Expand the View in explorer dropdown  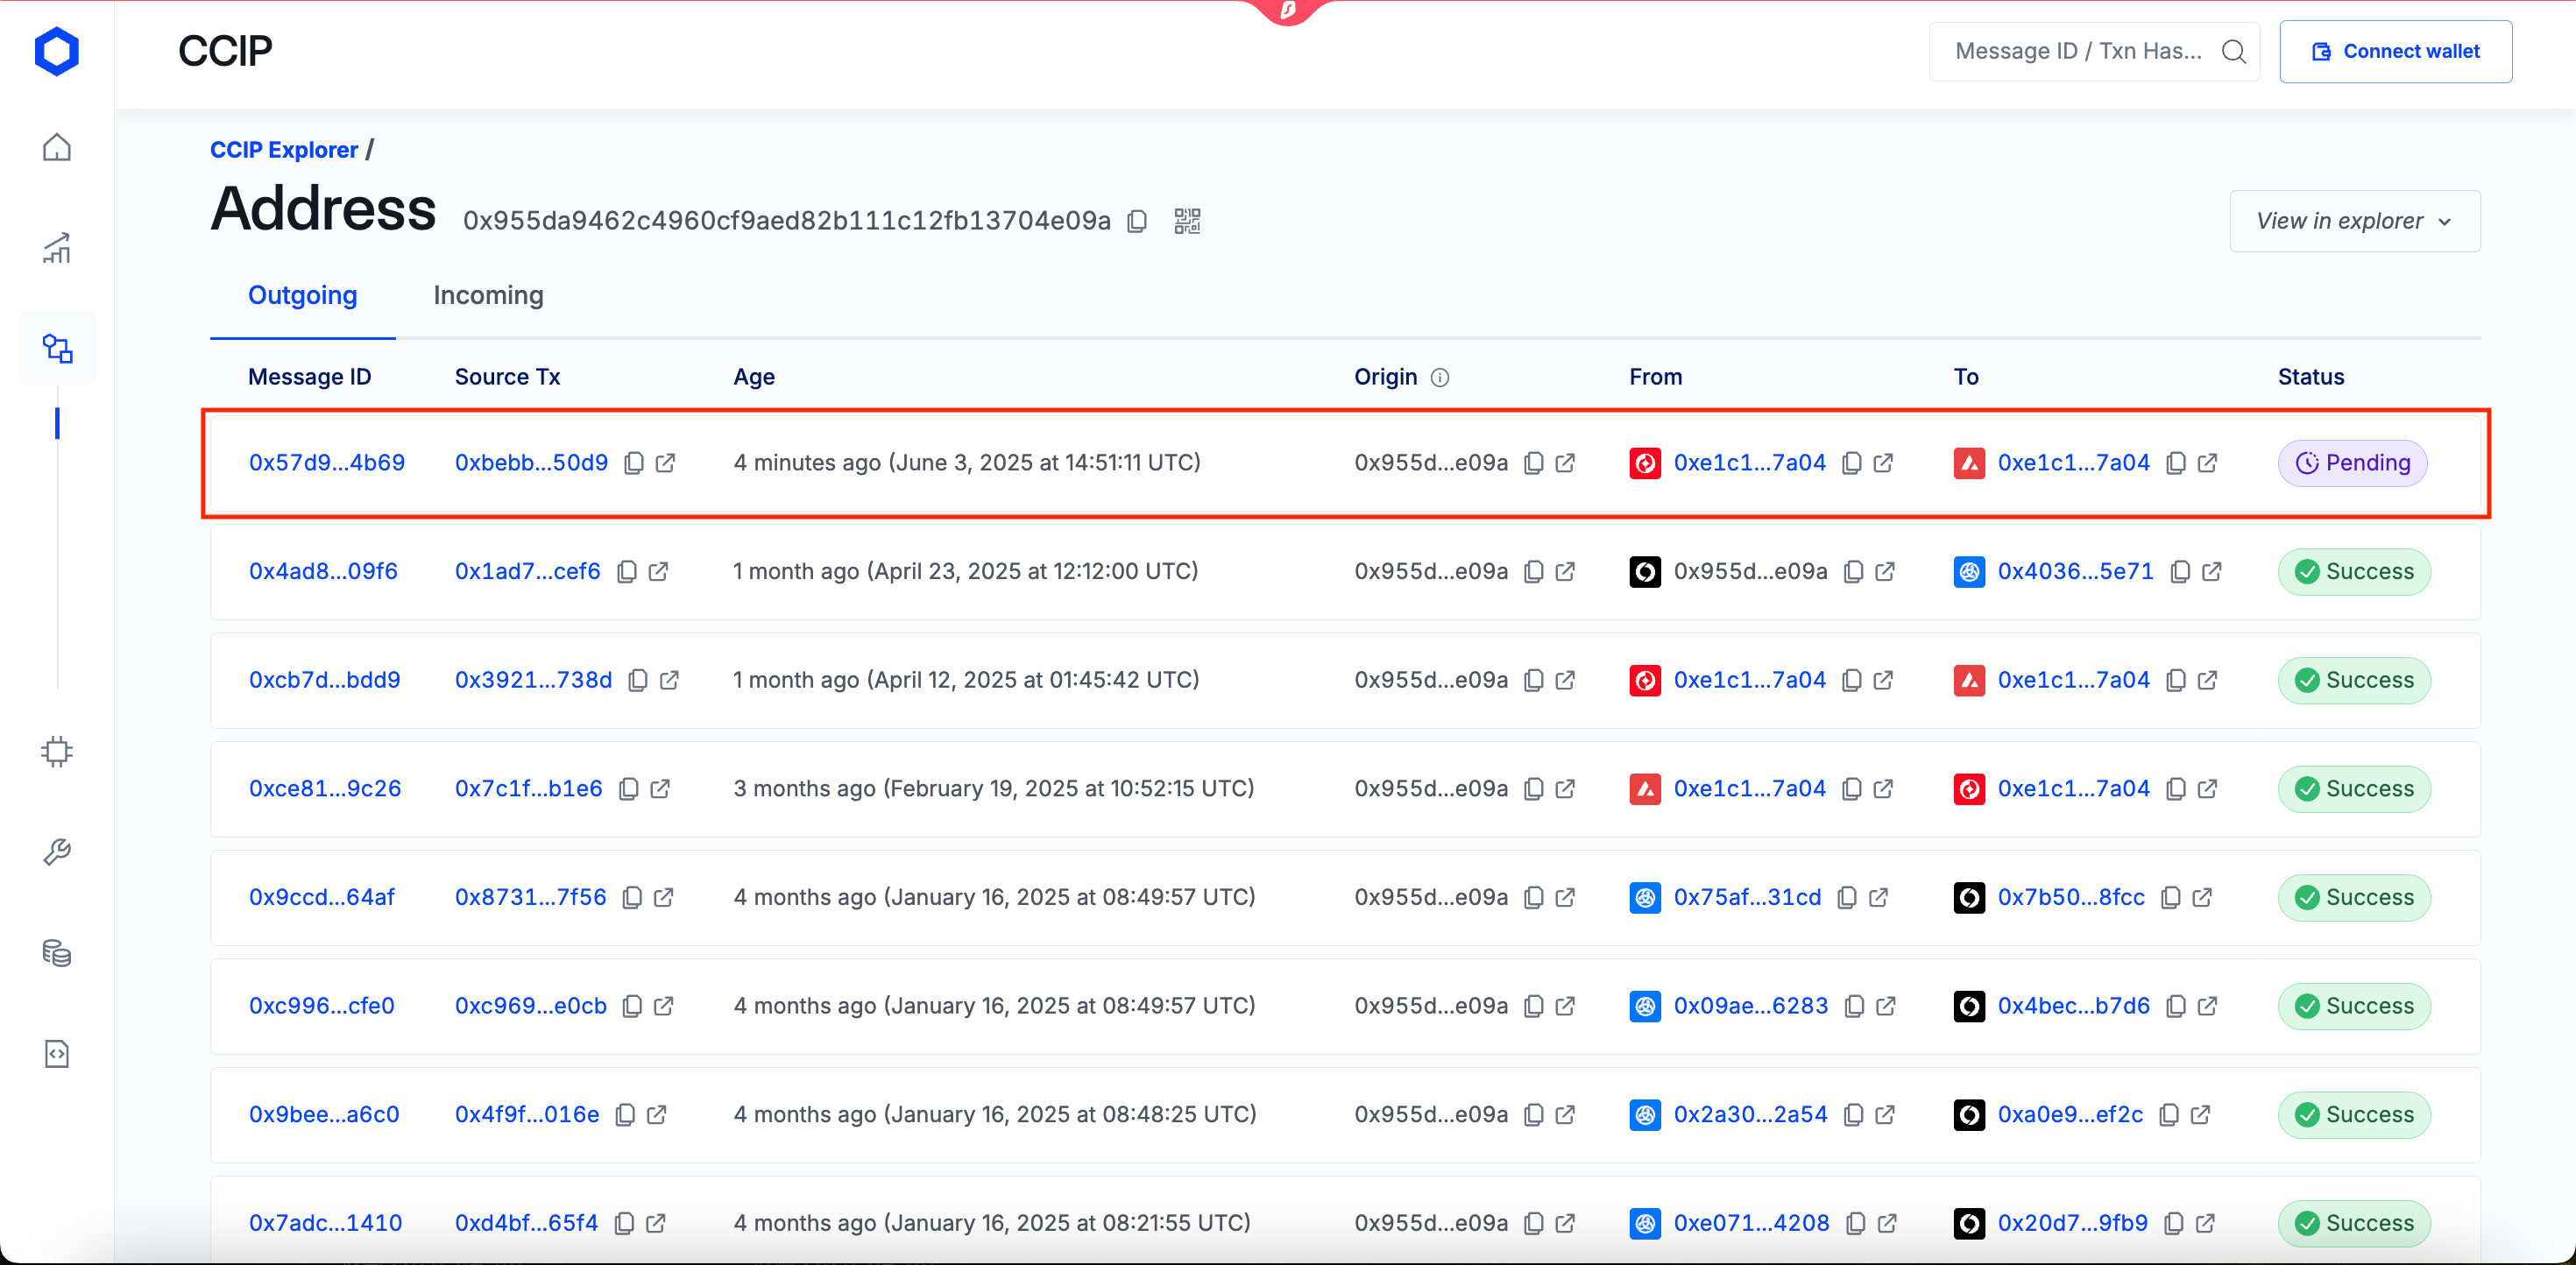click(2354, 221)
